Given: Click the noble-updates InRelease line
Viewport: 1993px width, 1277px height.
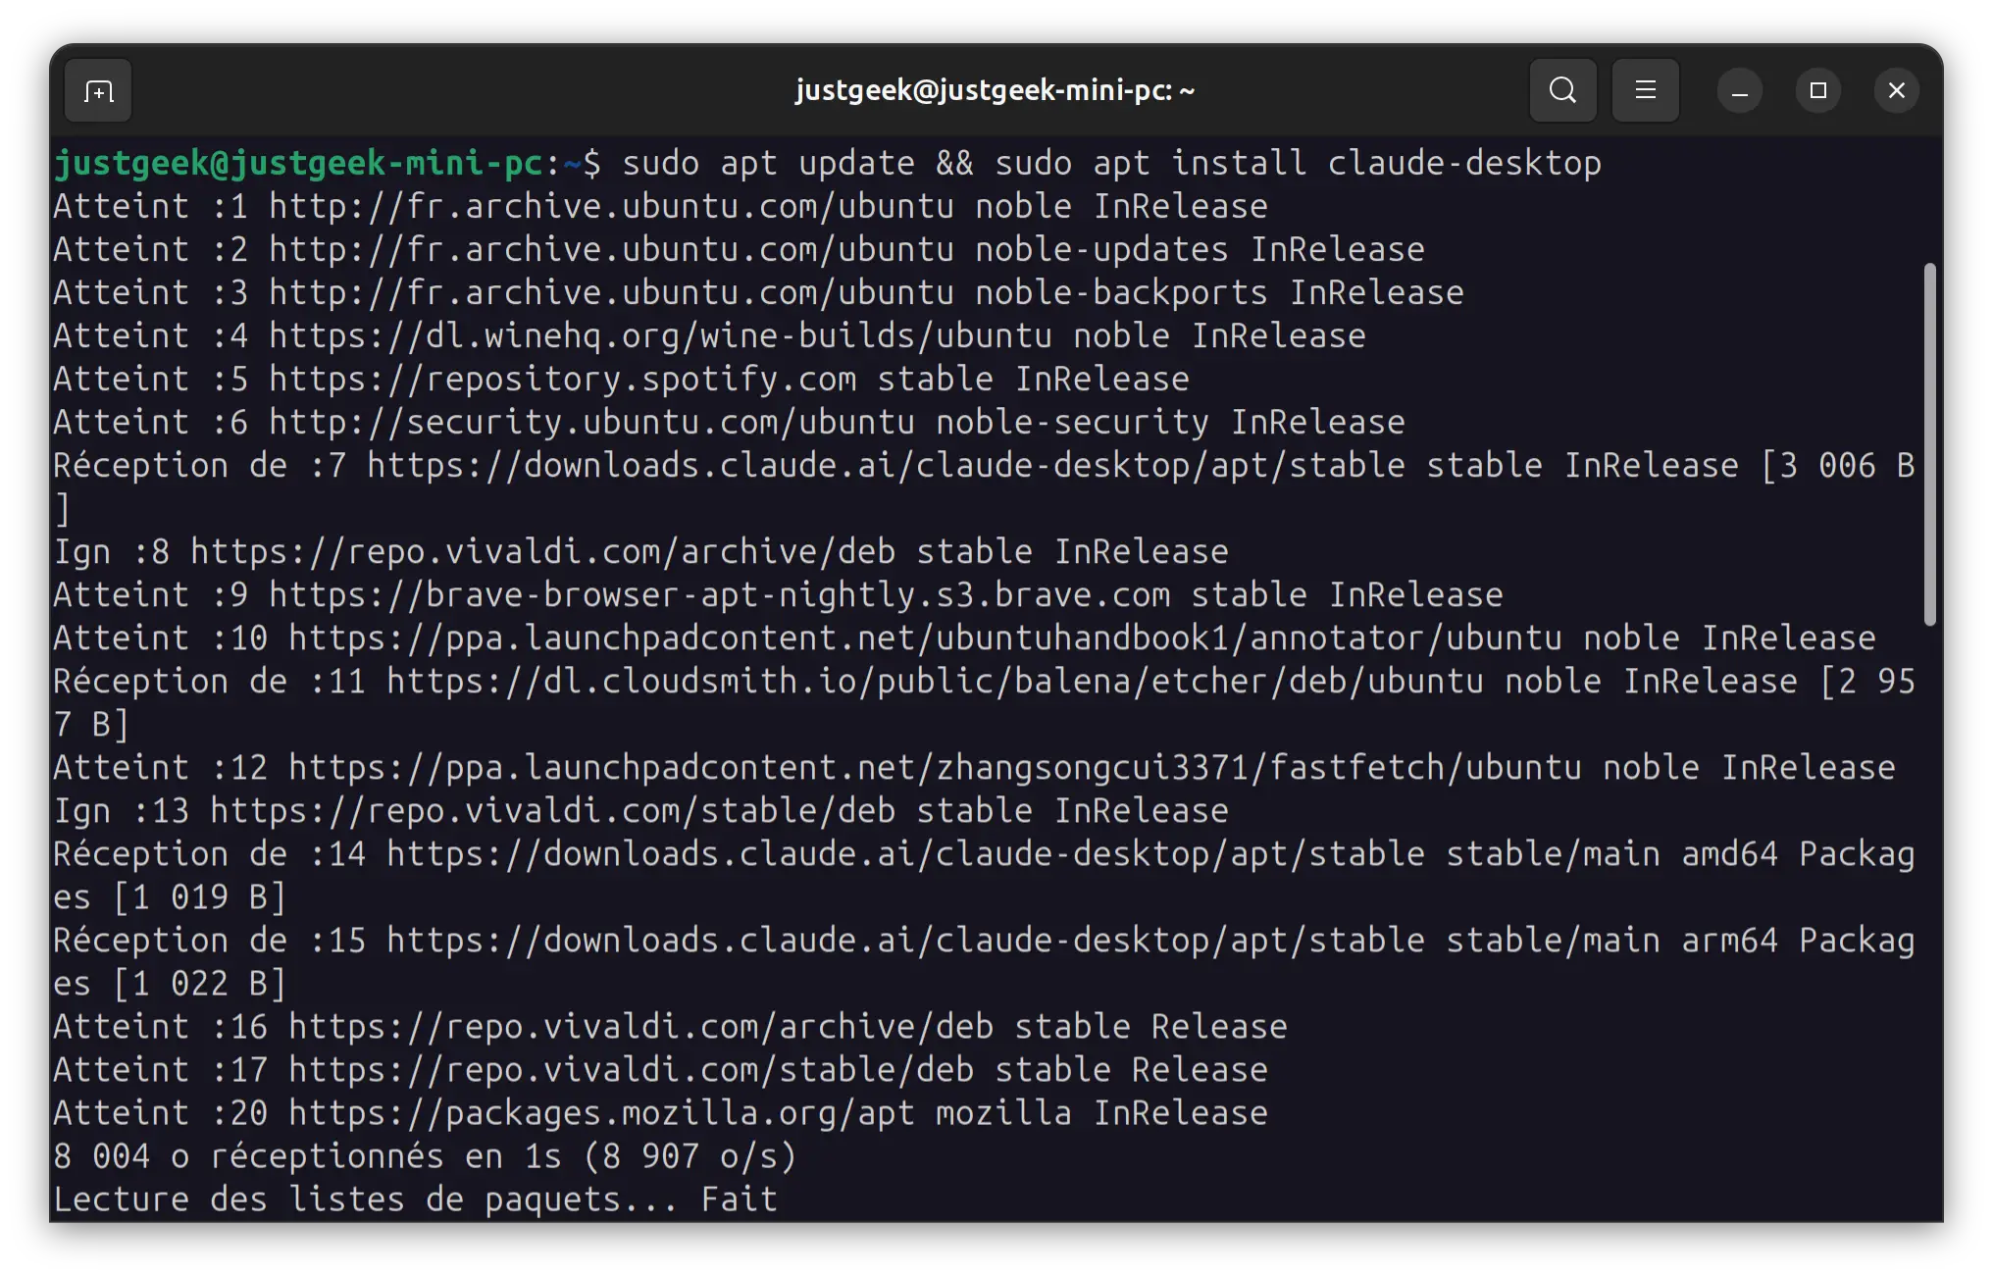Looking at the screenshot, I should coord(739,249).
